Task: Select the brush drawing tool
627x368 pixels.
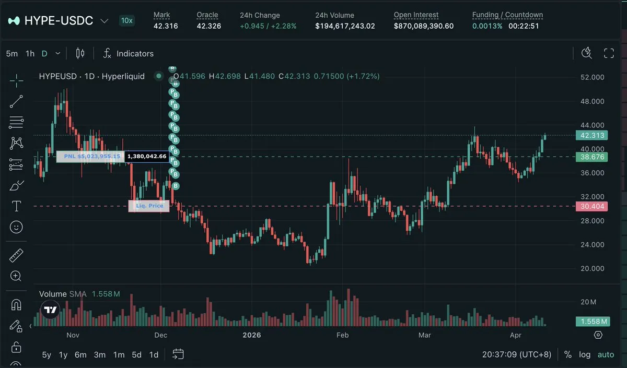Action: point(16,185)
